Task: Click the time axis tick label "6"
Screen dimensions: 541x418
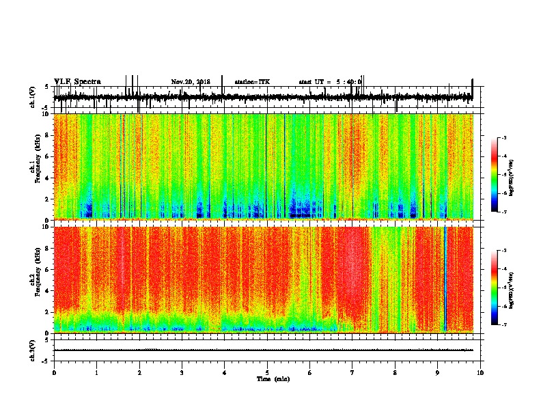Action: click(x=310, y=373)
